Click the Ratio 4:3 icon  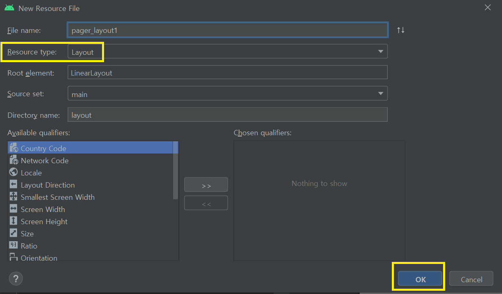click(x=13, y=245)
